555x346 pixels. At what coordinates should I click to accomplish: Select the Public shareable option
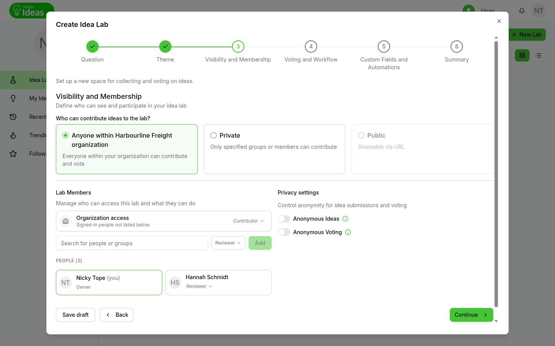click(422, 149)
